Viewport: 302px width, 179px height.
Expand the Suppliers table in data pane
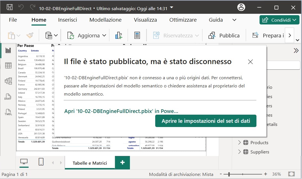[240, 152]
